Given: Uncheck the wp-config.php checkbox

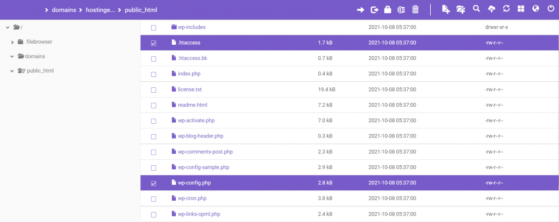Looking at the screenshot, I should pyautogui.click(x=153, y=183).
